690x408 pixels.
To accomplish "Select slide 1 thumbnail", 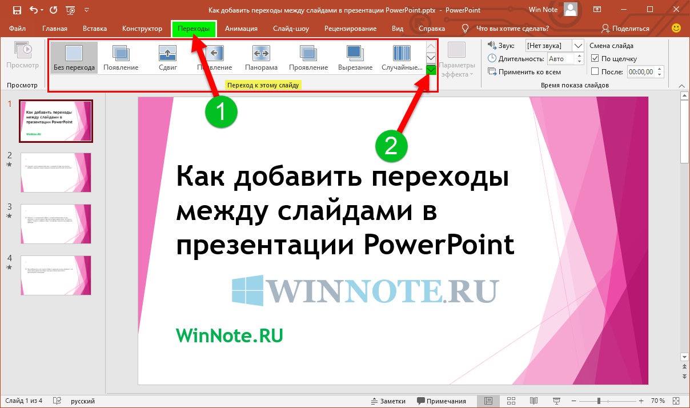I will pyautogui.click(x=56, y=121).
